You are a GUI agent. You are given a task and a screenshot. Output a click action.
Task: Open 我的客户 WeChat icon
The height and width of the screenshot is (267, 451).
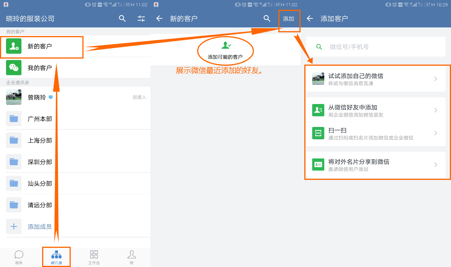point(14,68)
